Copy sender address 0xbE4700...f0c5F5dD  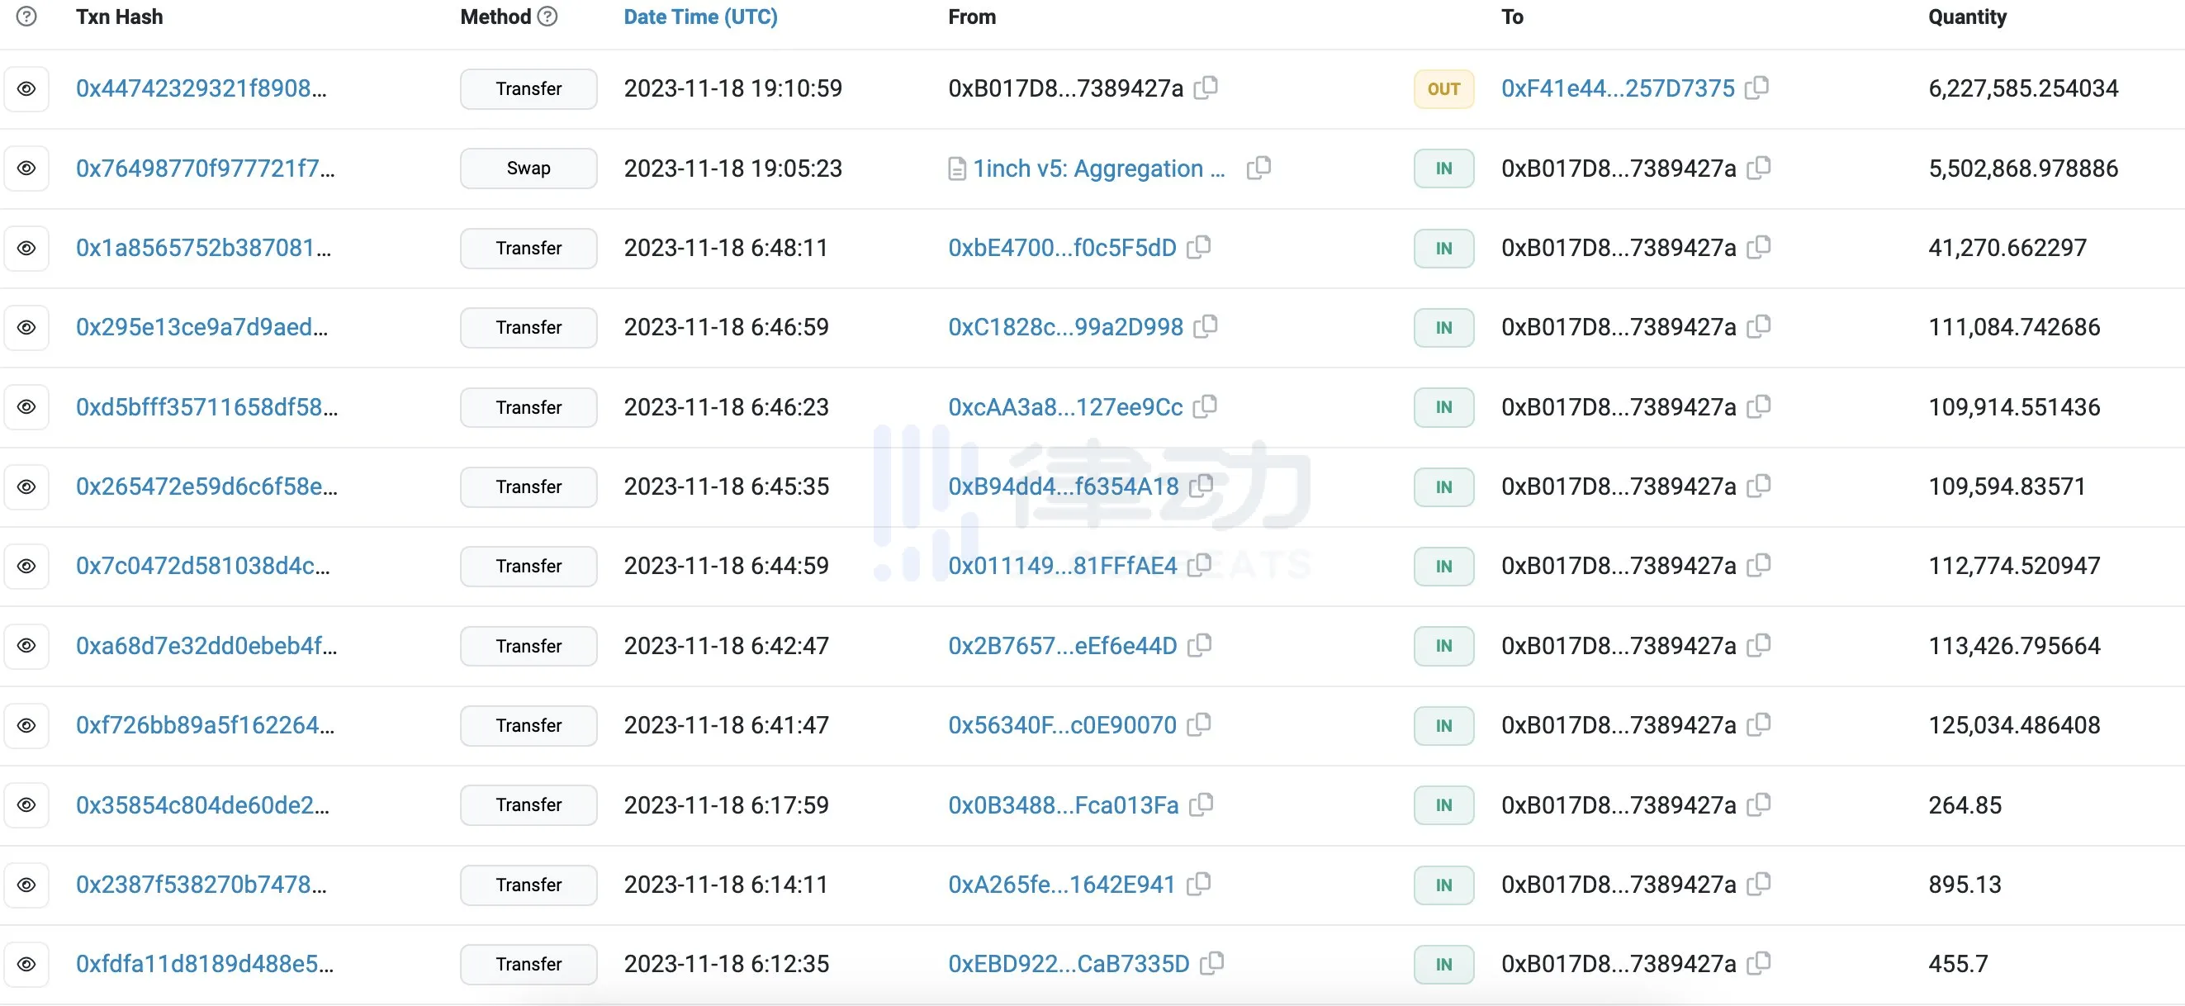(1198, 247)
